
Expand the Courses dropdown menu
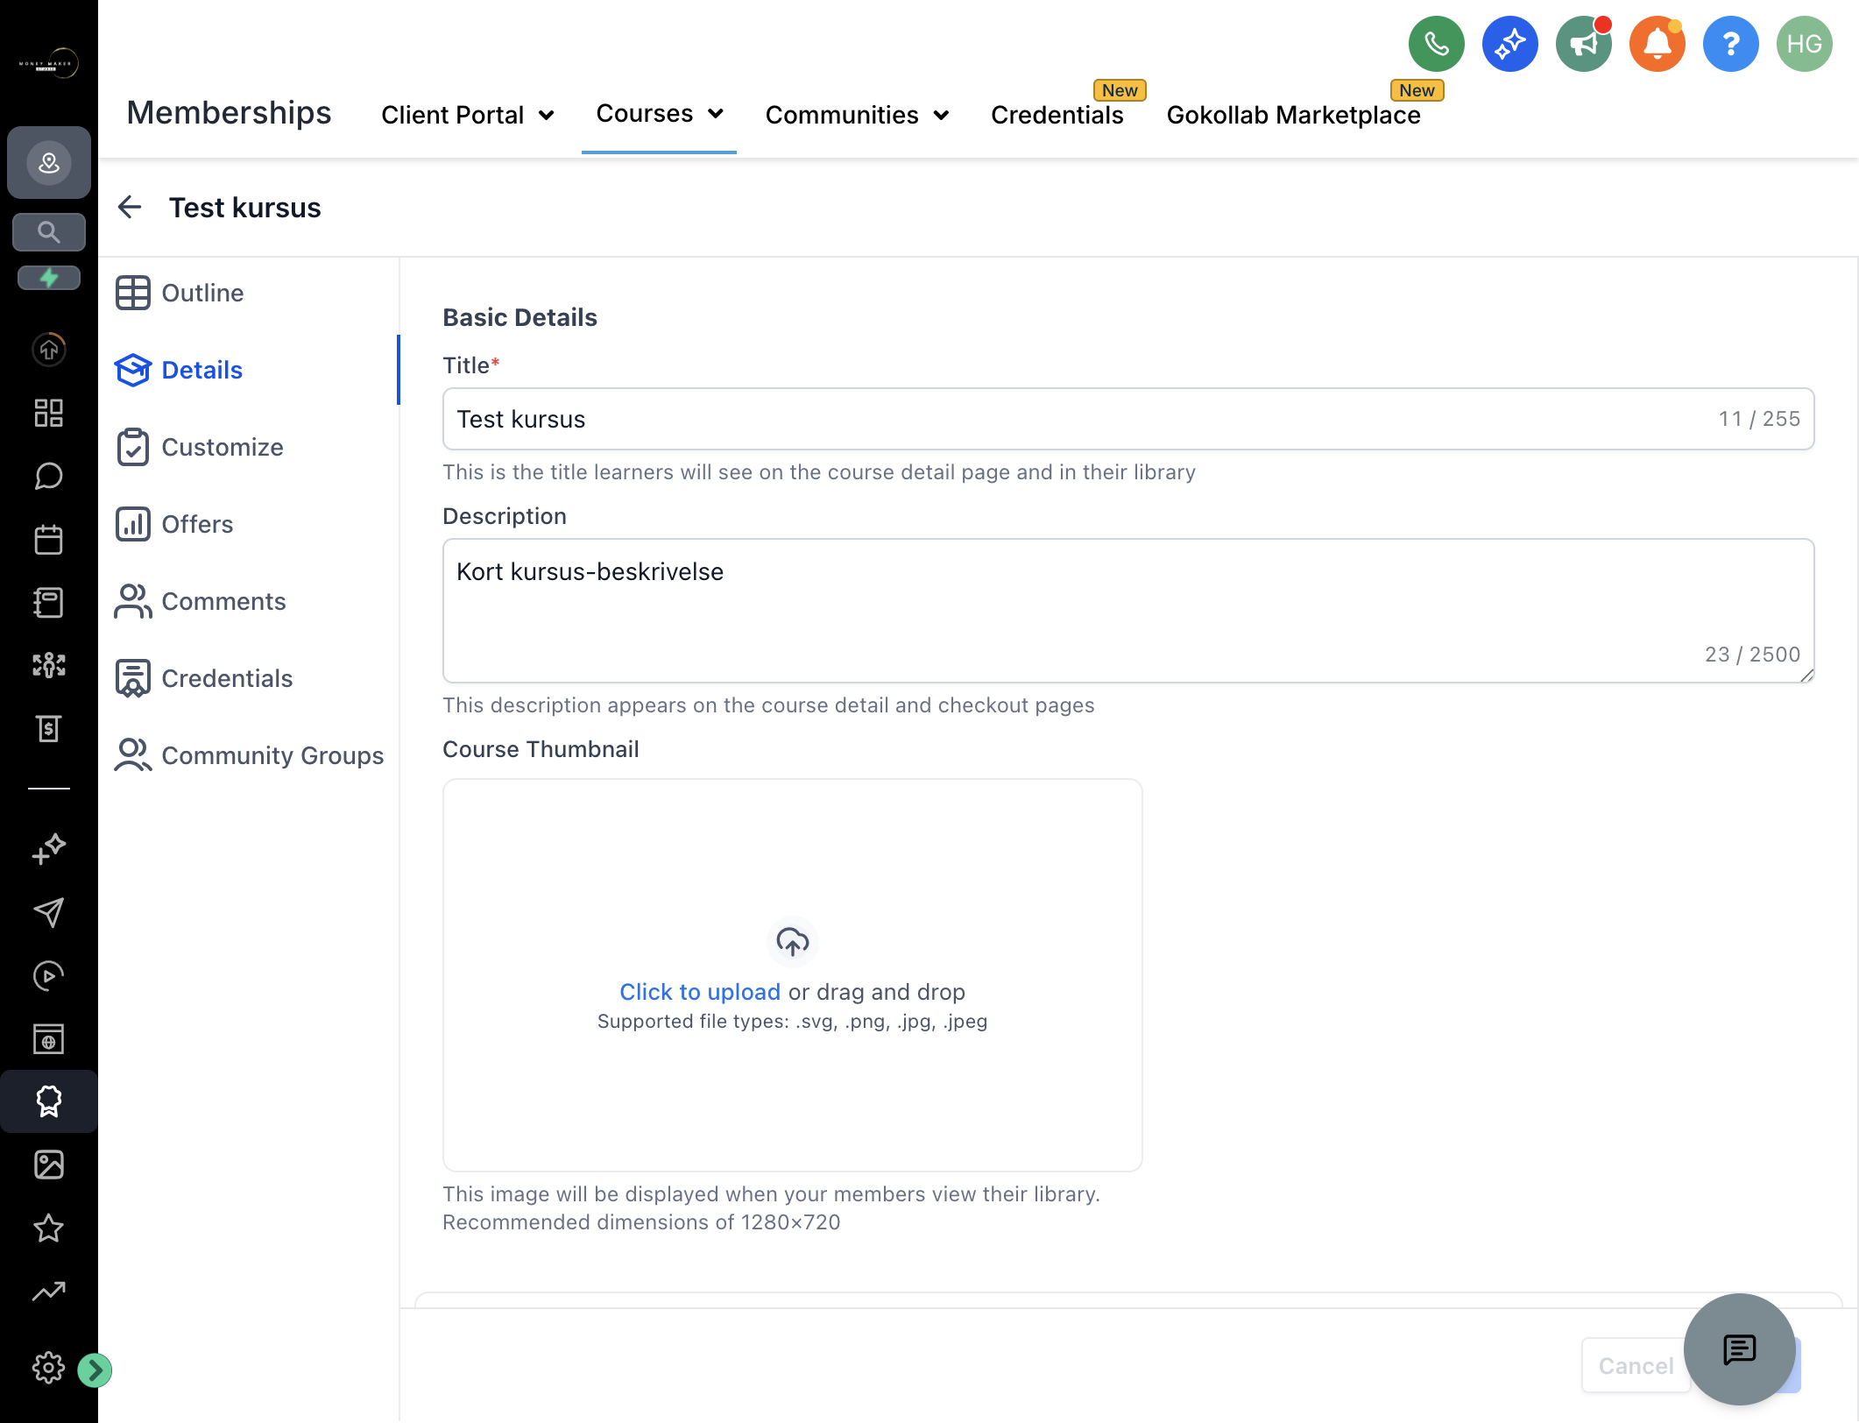point(660,114)
